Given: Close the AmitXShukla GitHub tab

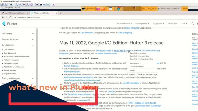Looking at the screenshot, I should 28,13.
